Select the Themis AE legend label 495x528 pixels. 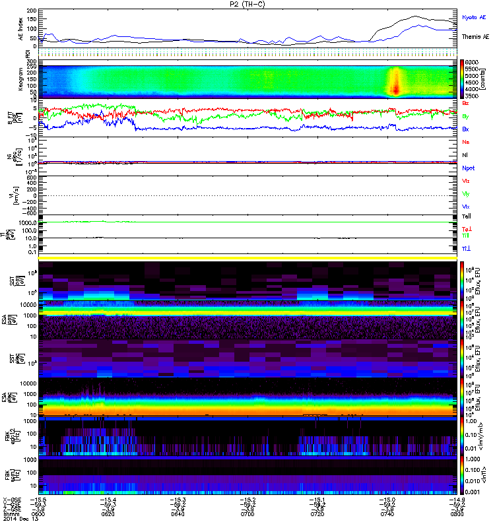475,37
